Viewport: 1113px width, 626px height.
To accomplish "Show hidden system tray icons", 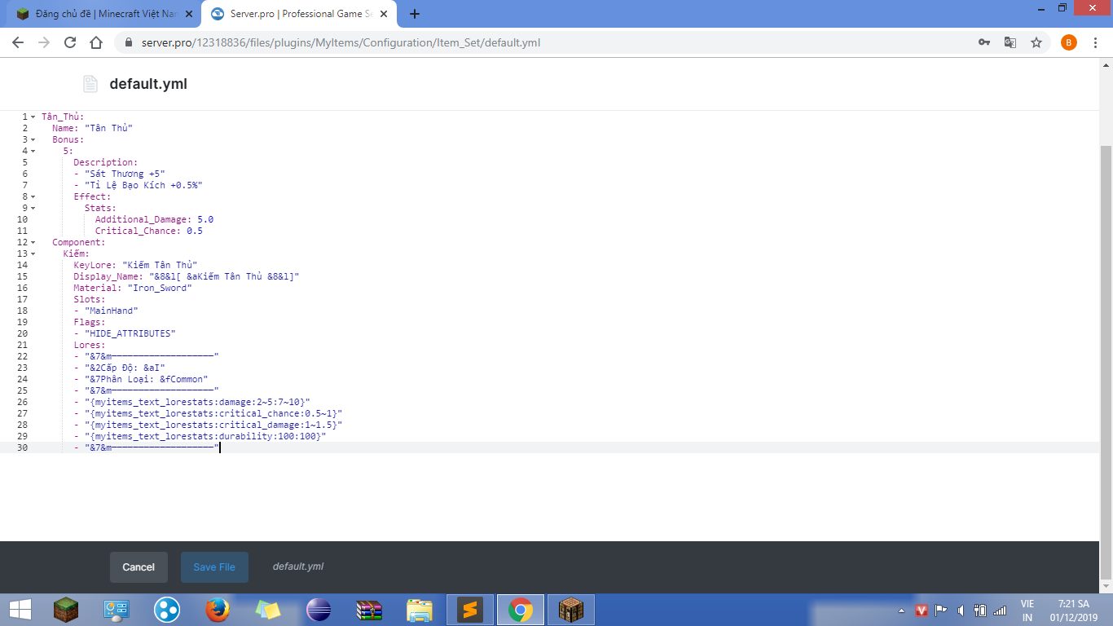I will click(901, 611).
